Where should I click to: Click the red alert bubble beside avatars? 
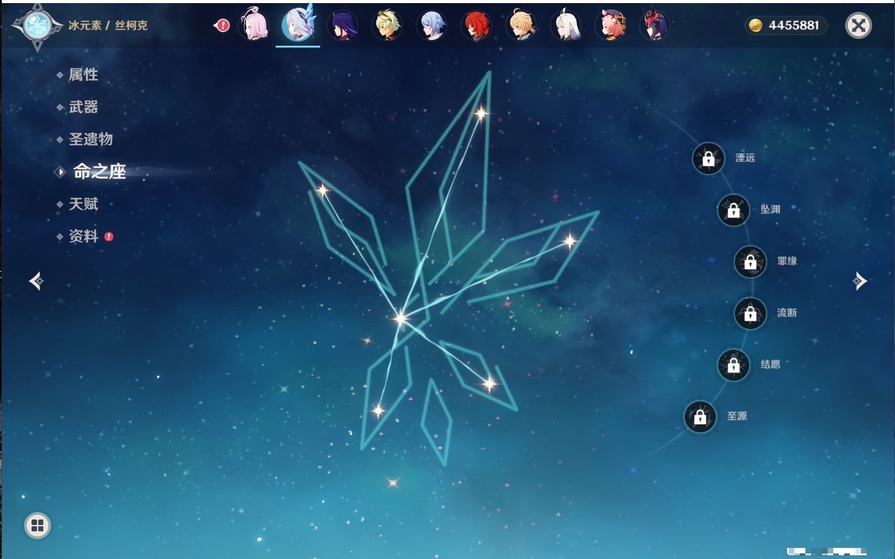tap(222, 25)
